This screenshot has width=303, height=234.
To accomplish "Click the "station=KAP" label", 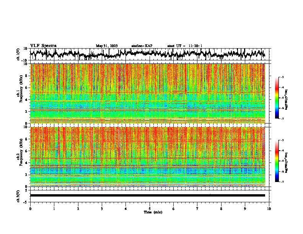I will pos(142,46).
